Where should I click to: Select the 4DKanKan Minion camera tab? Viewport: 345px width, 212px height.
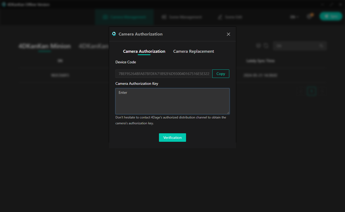point(45,46)
